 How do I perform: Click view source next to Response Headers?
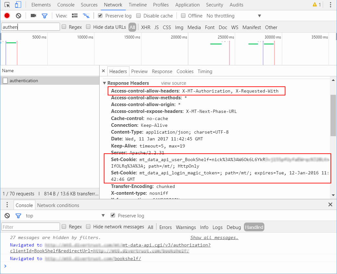pyautogui.click(x=173, y=83)
